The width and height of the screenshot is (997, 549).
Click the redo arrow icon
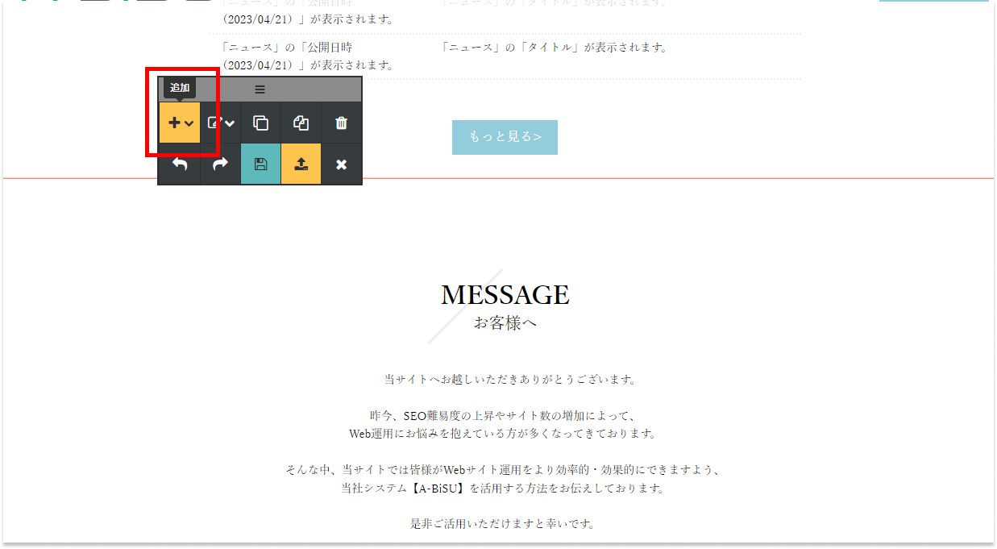click(220, 164)
